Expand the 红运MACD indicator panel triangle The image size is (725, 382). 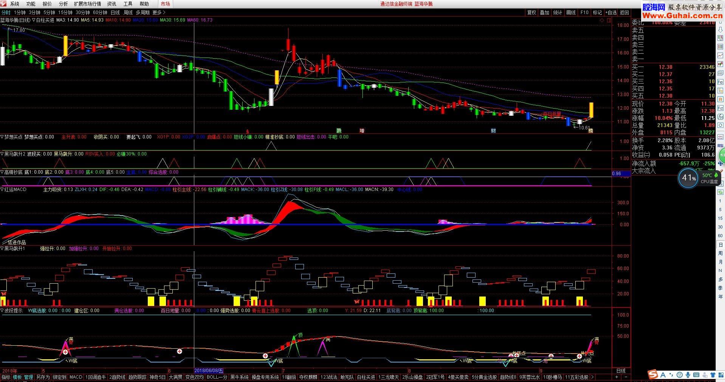(2, 189)
